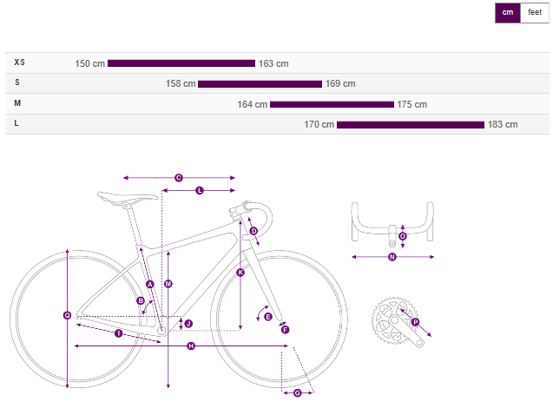Select the XS size row
The image size is (553, 408).
(20, 63)
